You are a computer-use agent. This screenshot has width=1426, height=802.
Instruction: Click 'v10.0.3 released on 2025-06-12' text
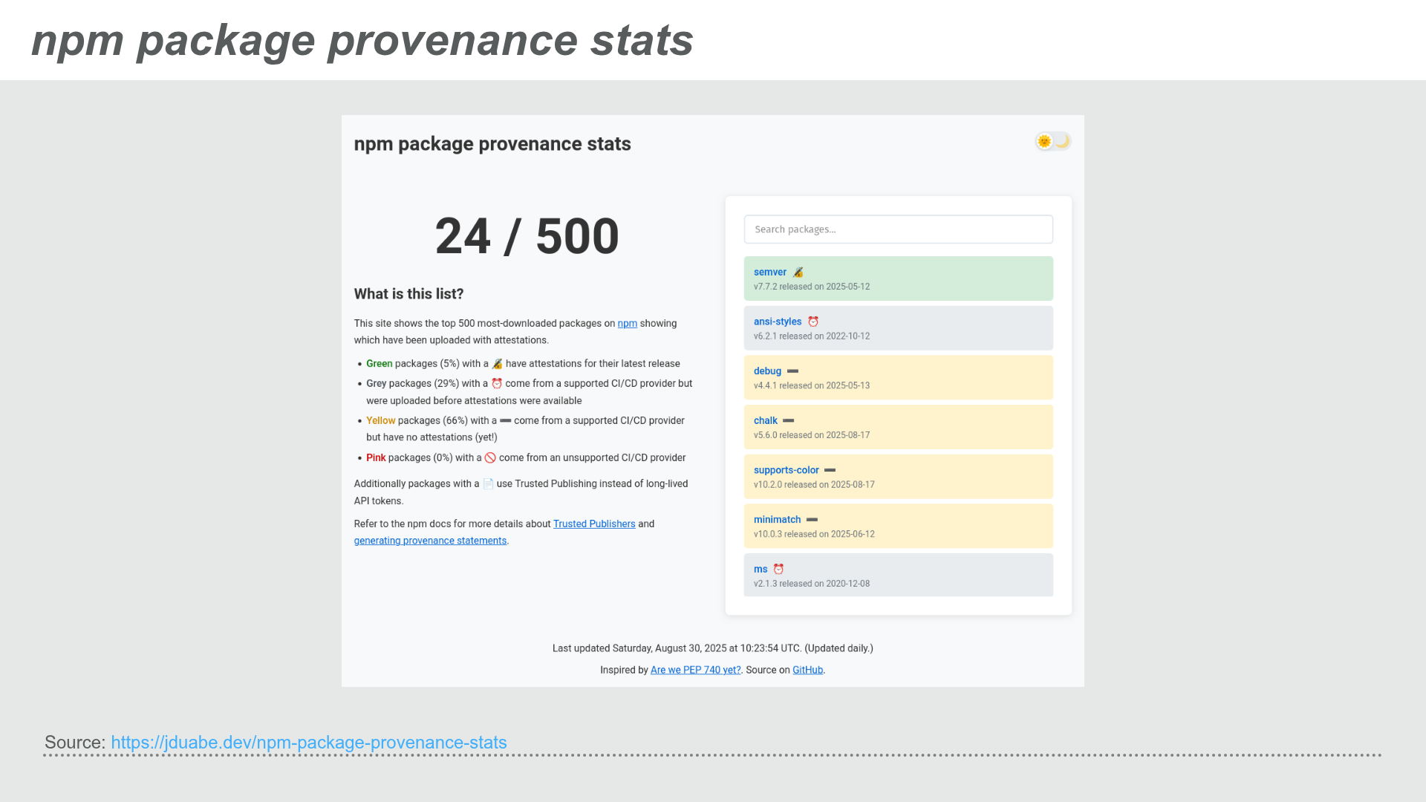pyautogui.click(x=814, y=535)
